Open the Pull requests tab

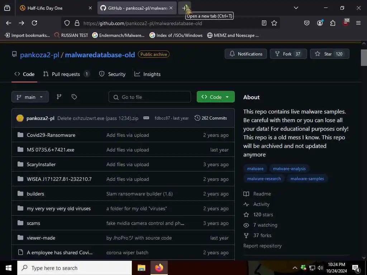coord(66,74)
